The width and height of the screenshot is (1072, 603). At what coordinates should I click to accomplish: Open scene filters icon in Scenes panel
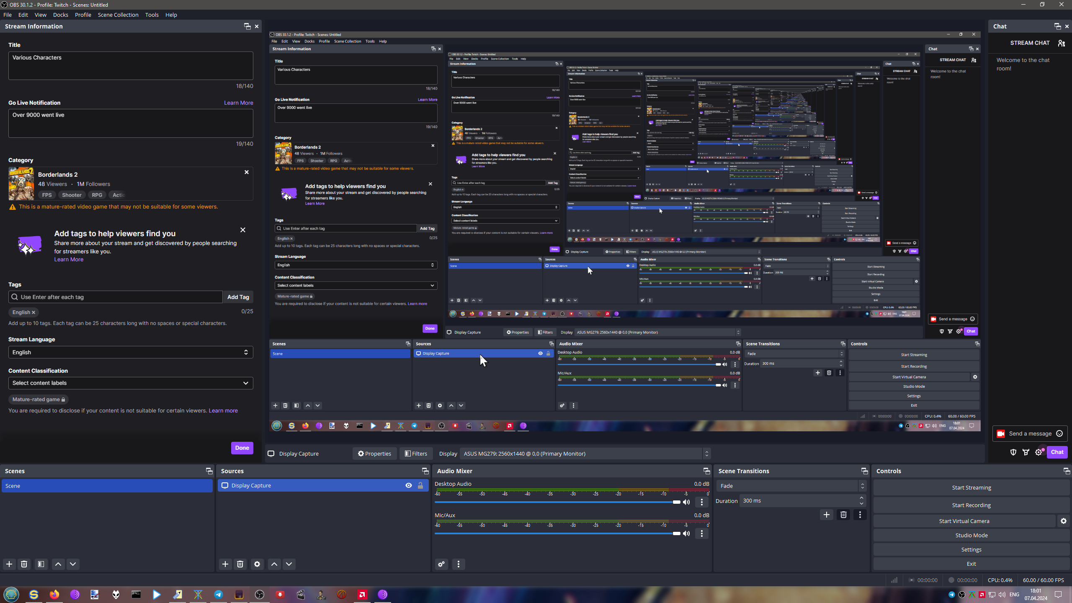click(41, 564)
